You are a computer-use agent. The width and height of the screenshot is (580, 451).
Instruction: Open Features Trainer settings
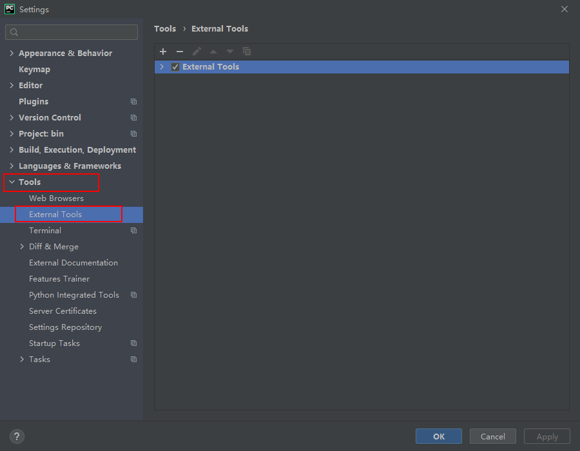[x=59, y=279]
